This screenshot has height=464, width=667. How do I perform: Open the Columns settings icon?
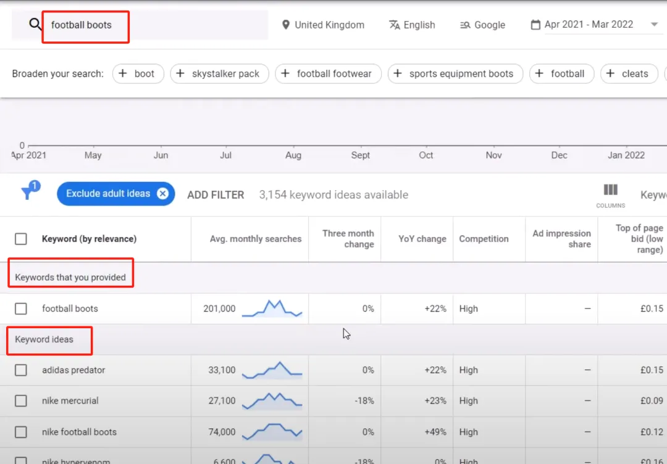point(610,190)
